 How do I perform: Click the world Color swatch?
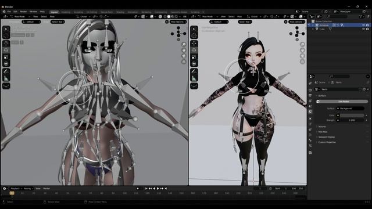(352, 116)
